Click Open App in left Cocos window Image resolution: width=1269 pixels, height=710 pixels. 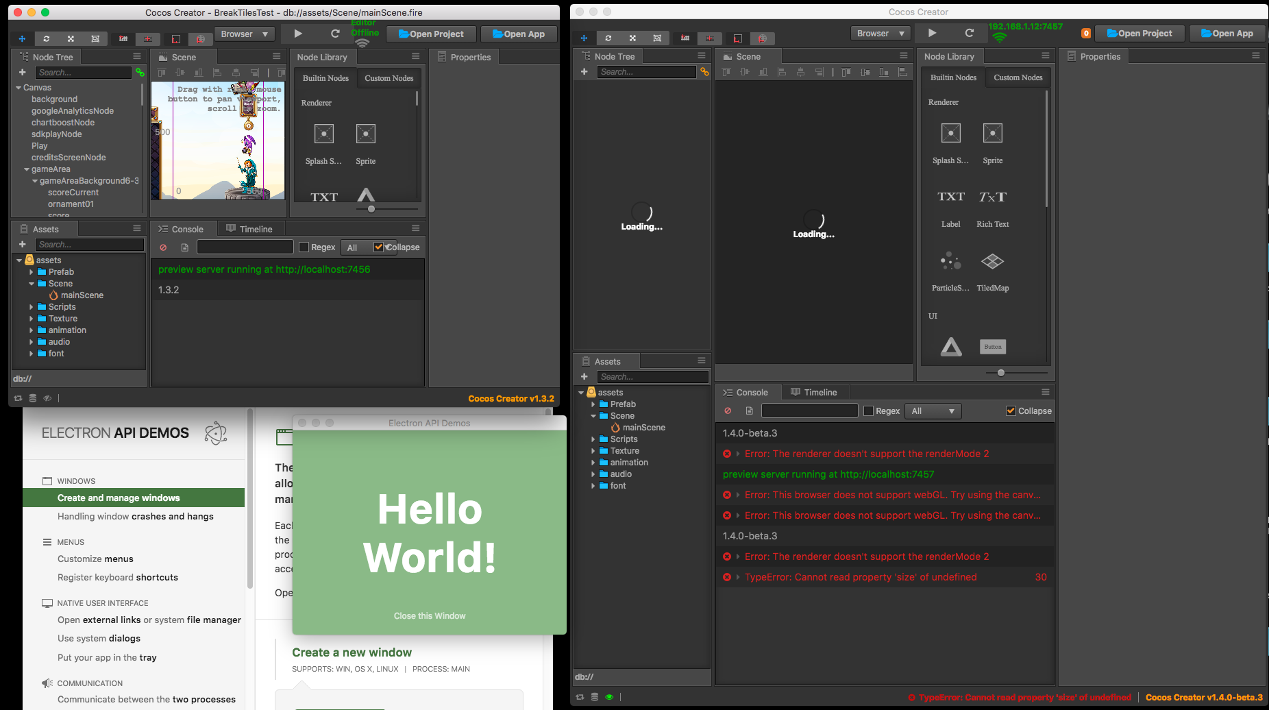[519, 34]
